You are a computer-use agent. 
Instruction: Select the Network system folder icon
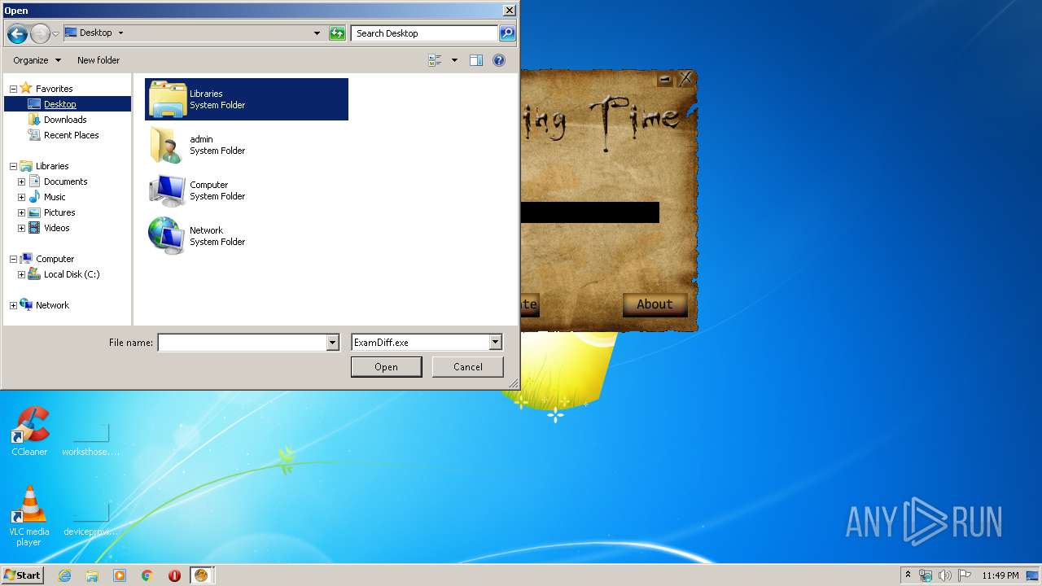pos(168,236)
